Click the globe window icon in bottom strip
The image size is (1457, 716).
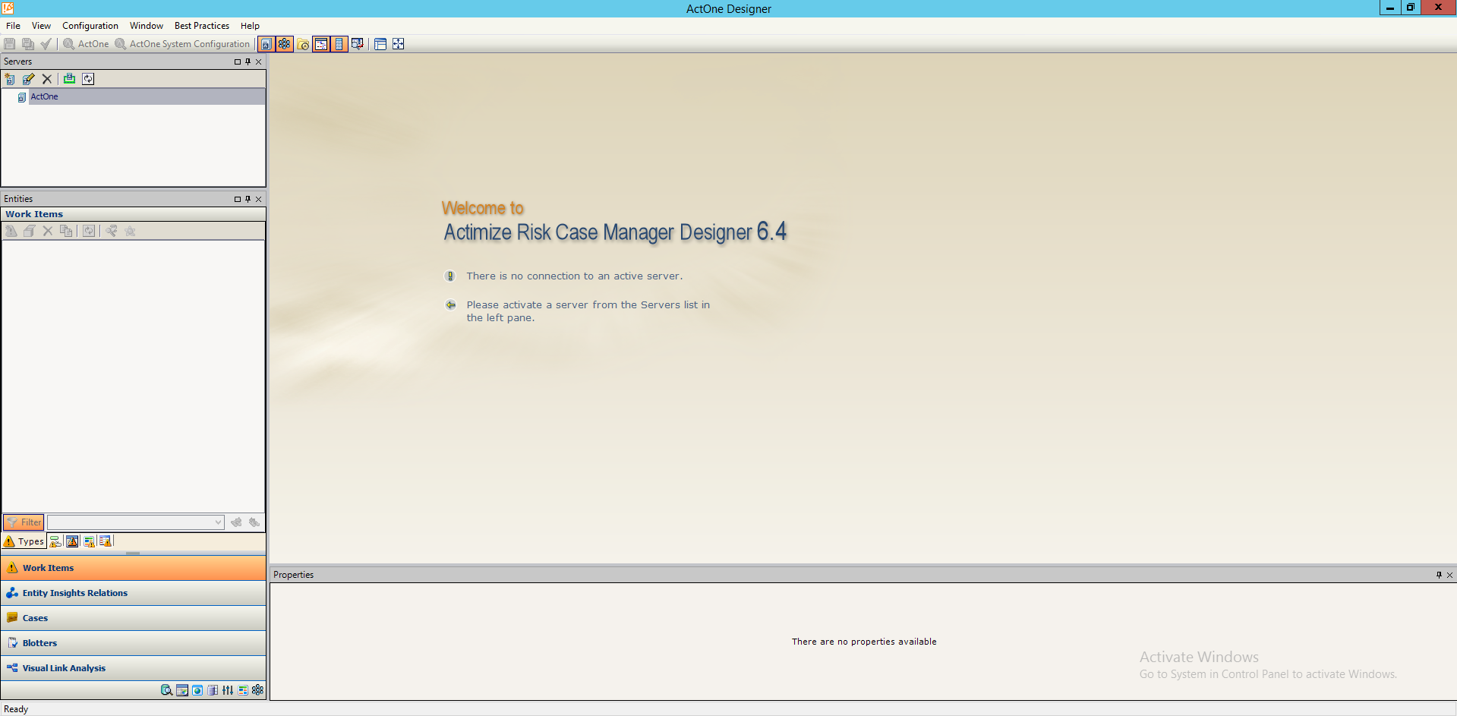197,690
